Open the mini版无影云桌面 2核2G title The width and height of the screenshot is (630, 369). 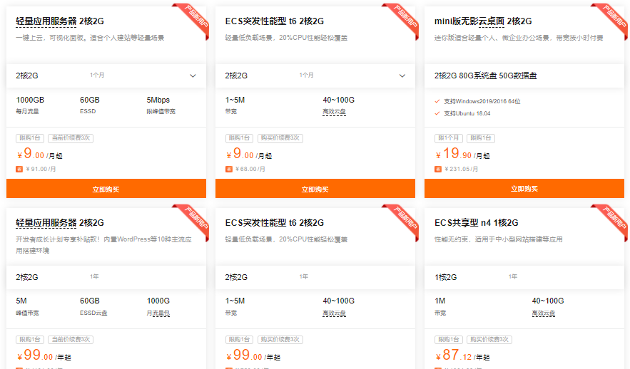[x=483, y=21]
